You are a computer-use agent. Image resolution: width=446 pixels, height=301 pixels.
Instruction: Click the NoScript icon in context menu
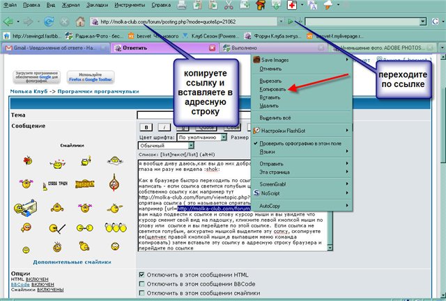click(x=256, y=193)
